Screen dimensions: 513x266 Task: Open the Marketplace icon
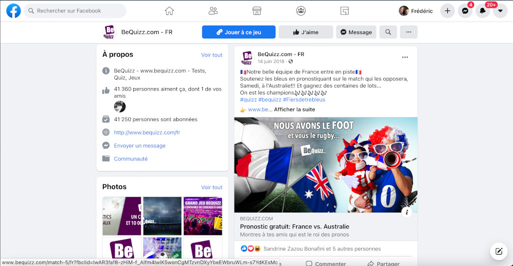pyautogui.click(x=257, y=10)
